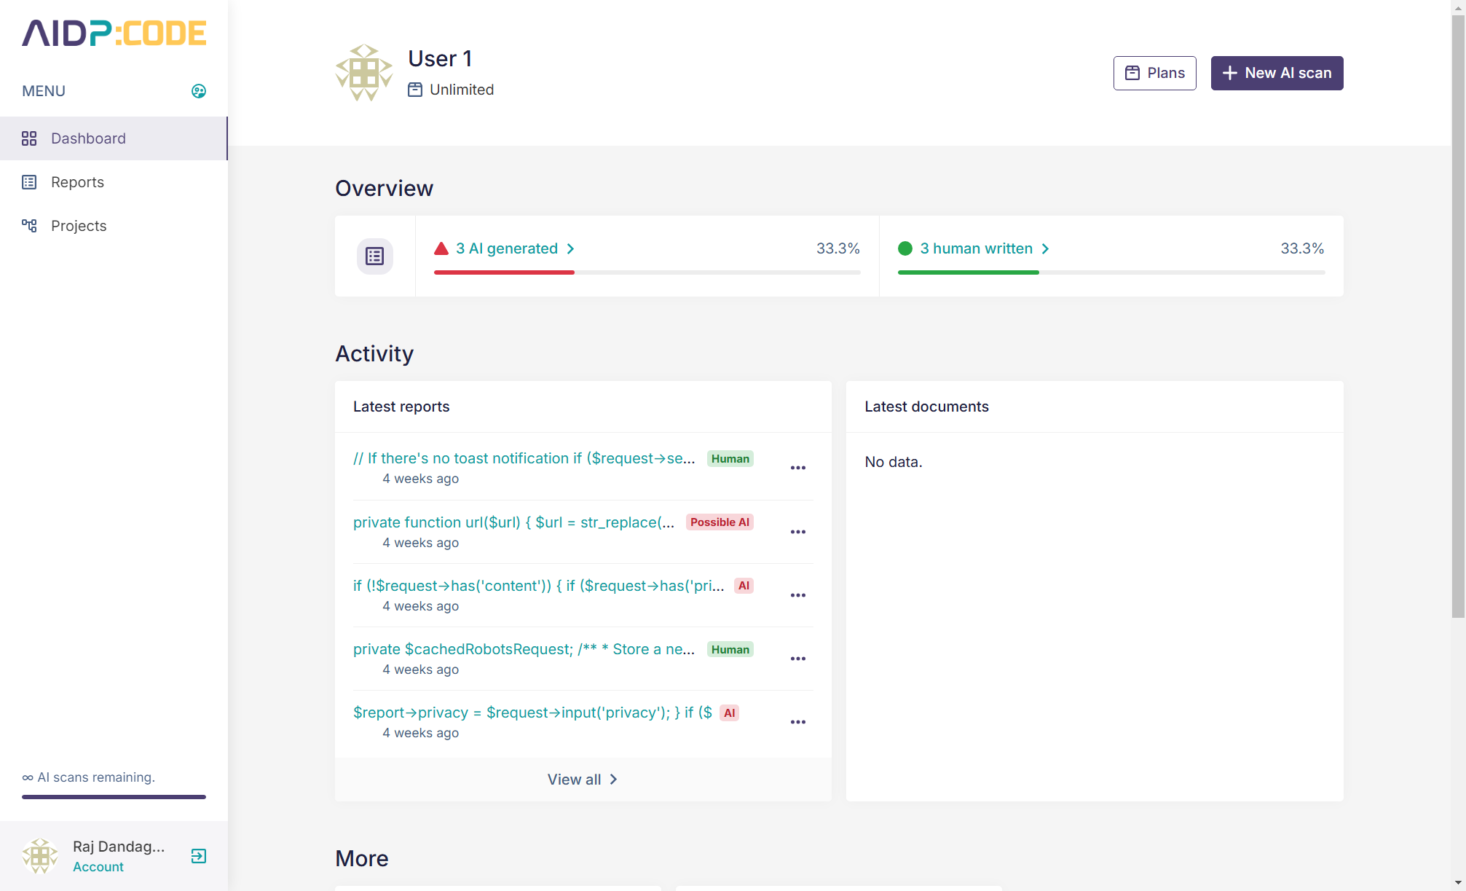Open the three-dot menu for cachedRobotsRequest report

point(797,659)
